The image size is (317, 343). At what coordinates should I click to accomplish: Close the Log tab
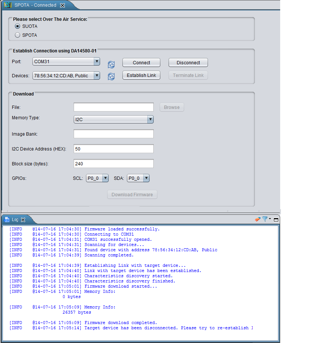pos(23,220)
